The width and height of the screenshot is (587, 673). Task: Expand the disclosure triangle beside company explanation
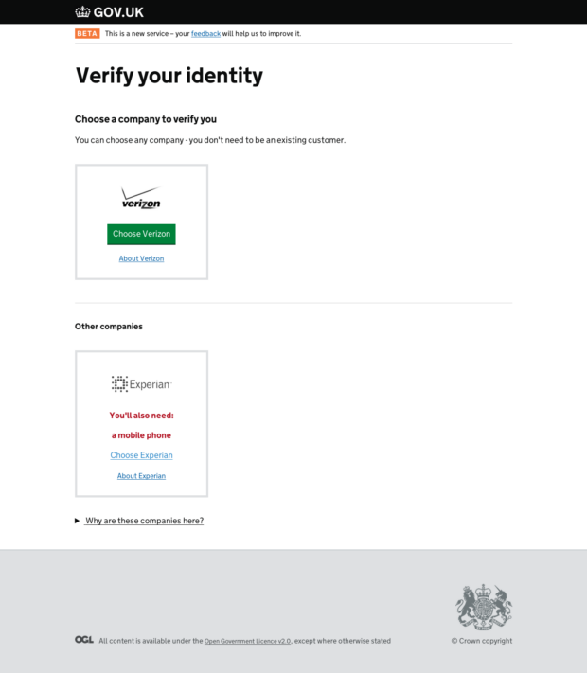[x=78, y=521]
